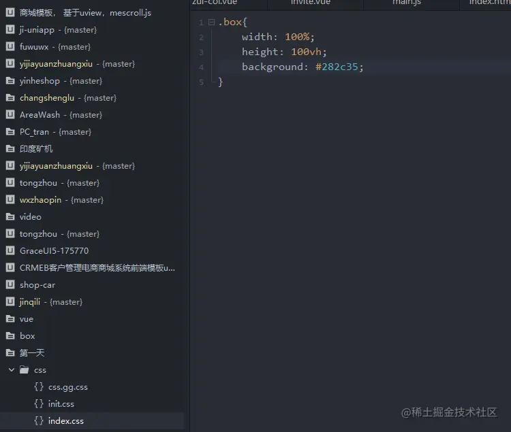Select the 印度矿机 project
This screenshot has width=511, height=432.
pyautogui.click(x=36, y=149)
